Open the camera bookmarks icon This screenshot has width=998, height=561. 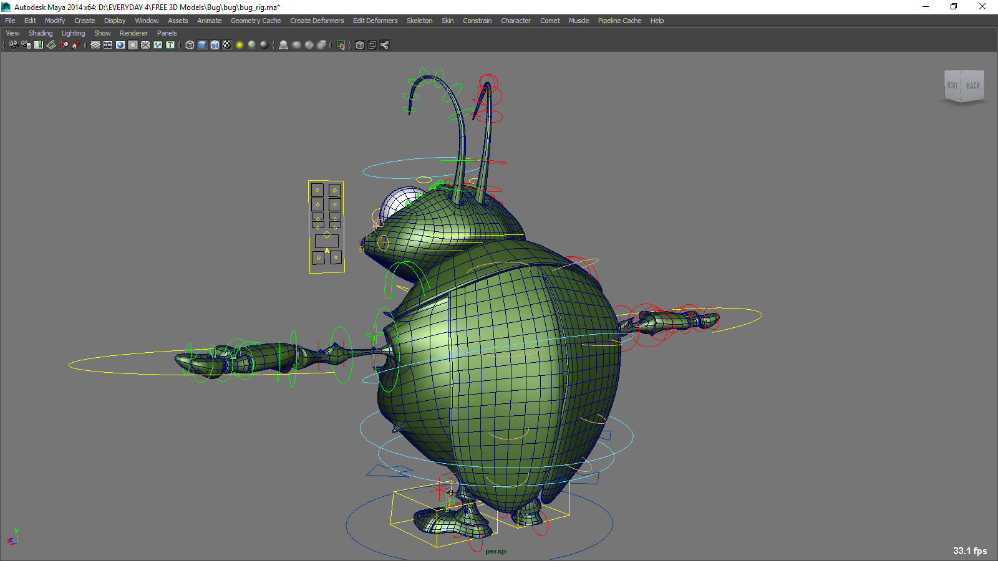coord(37,45)
